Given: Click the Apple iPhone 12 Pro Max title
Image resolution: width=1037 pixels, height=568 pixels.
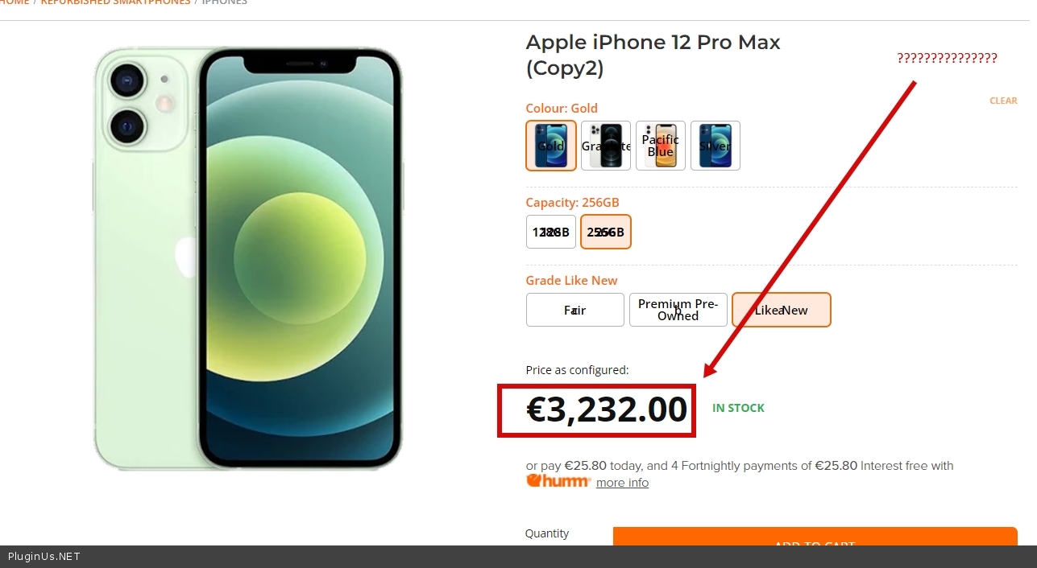Looking at the screenshot, I should (653, 55).
